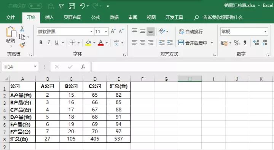274x150 pixels.
Task: Switch to the 插入 ribbon tab
Action: click(49, 17)
